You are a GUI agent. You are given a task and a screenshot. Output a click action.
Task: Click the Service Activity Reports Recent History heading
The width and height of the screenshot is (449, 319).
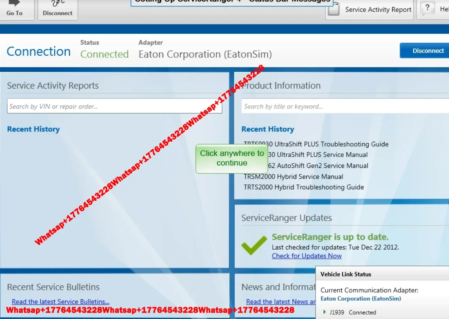coord(33,129)
